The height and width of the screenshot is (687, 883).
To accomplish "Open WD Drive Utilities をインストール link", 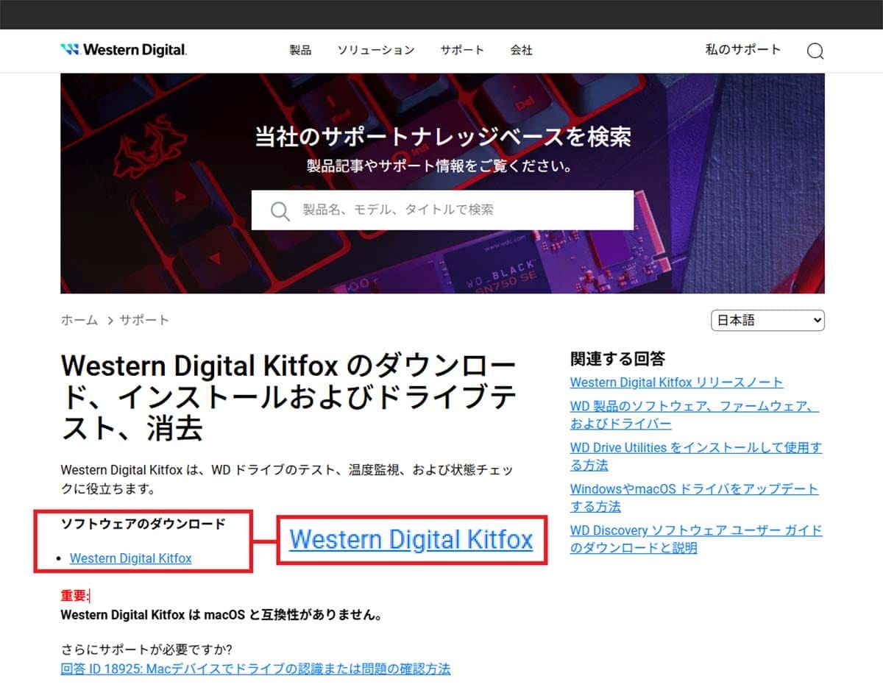I will point(696,456).
